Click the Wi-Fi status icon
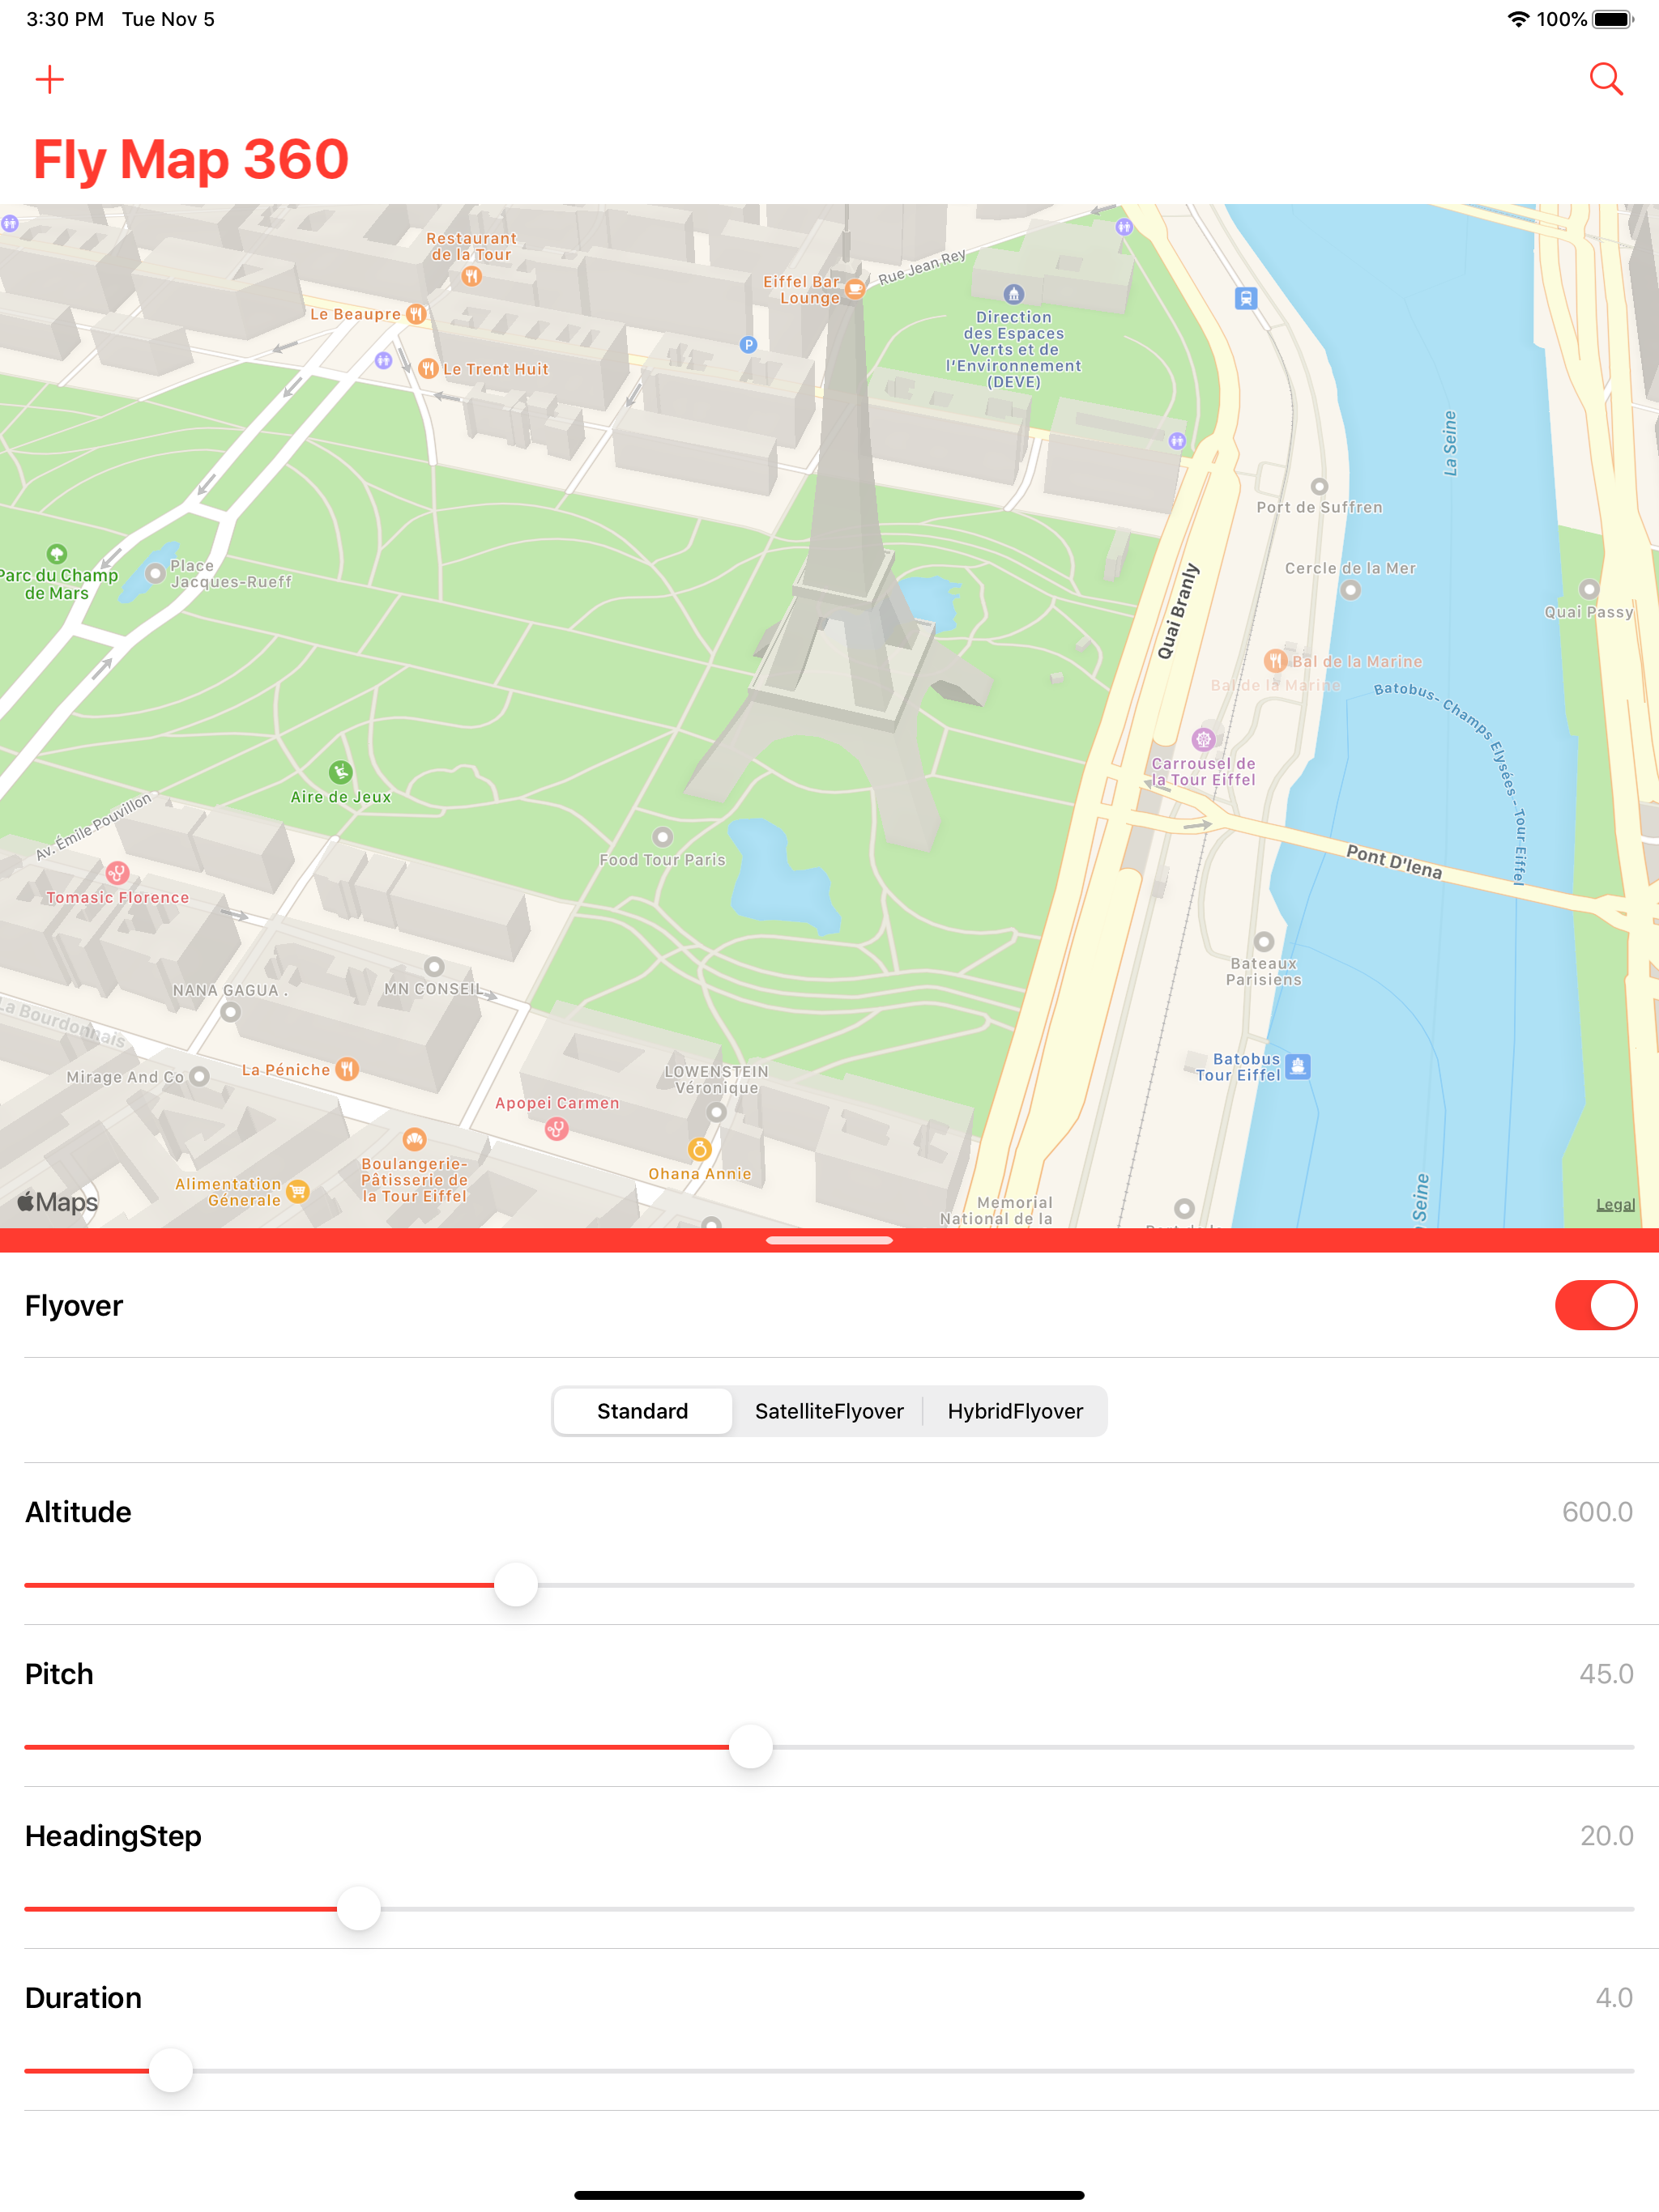The width and height of the screenshot is (1659, 2212). pos(1518,19)
